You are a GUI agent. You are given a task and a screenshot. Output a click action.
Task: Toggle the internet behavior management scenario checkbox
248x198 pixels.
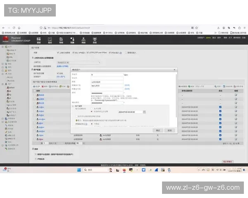[58, 52]
